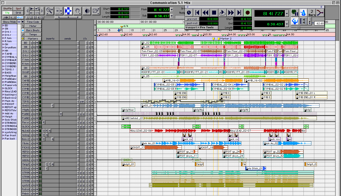Click the Metronome icon in the transport window
This screenshot has height=196, width=341.
pyautogui.click(x=303, y=13)
